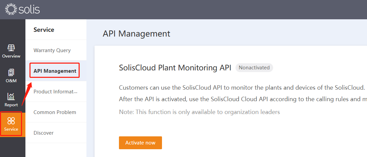Click the 'After the API is activated' line
The height and width of the screenshot is (157, 367).
pyautogui.click(x=243, y=99)
